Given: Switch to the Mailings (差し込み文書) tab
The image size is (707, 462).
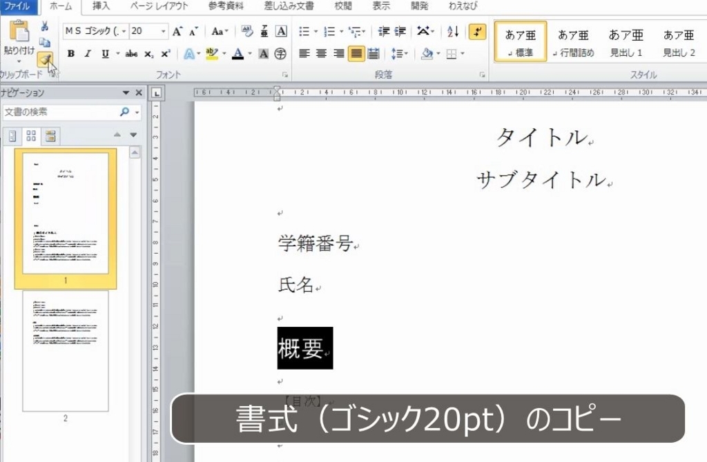Looking at the screenshot, I should click(x=289, y=6).
